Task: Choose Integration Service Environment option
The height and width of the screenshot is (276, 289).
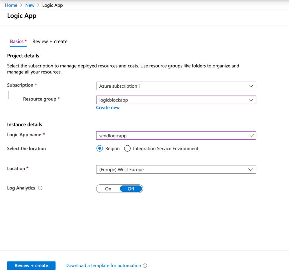Action: 127,148
